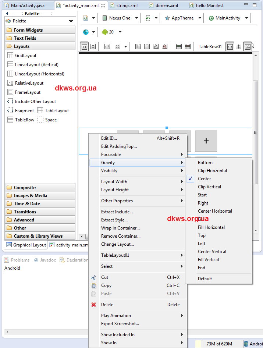Choose Default in the Gravity submenu
Viewport: 263px width, 348px height.
click(x=219, y=279)
